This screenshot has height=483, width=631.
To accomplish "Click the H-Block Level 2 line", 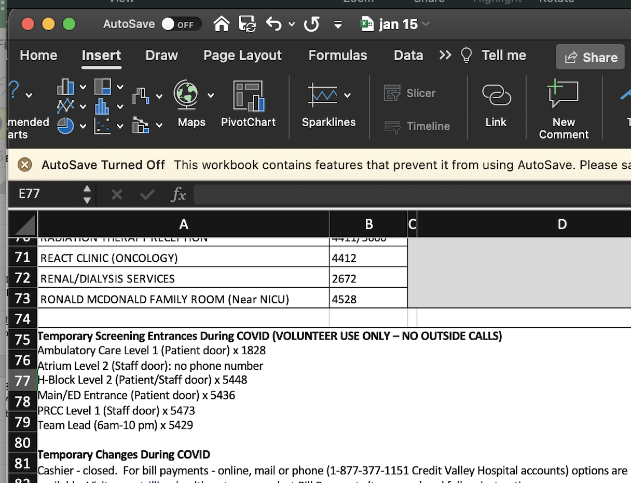I will (x=143, y=380).
